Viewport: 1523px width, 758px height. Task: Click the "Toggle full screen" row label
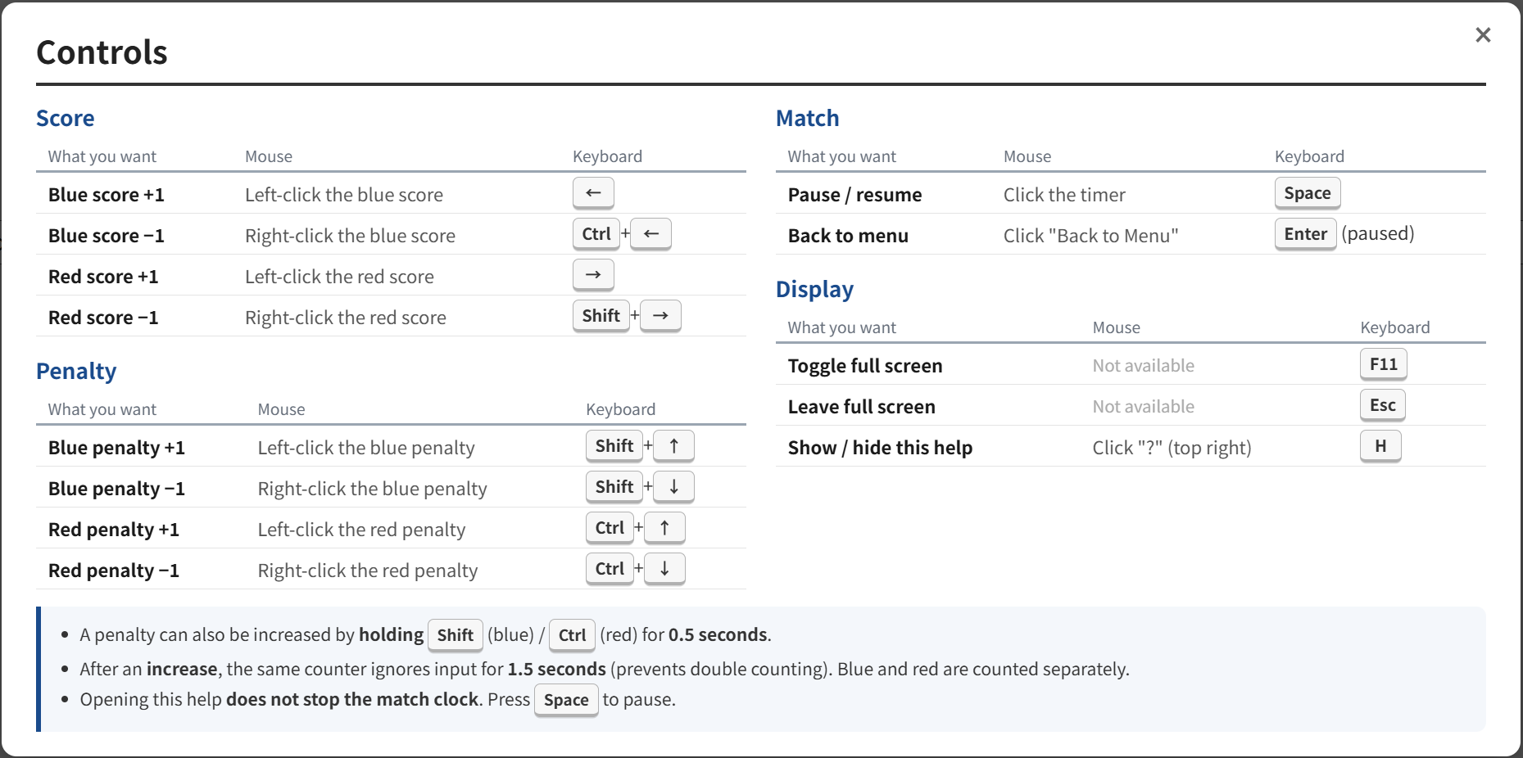point(865,366)
